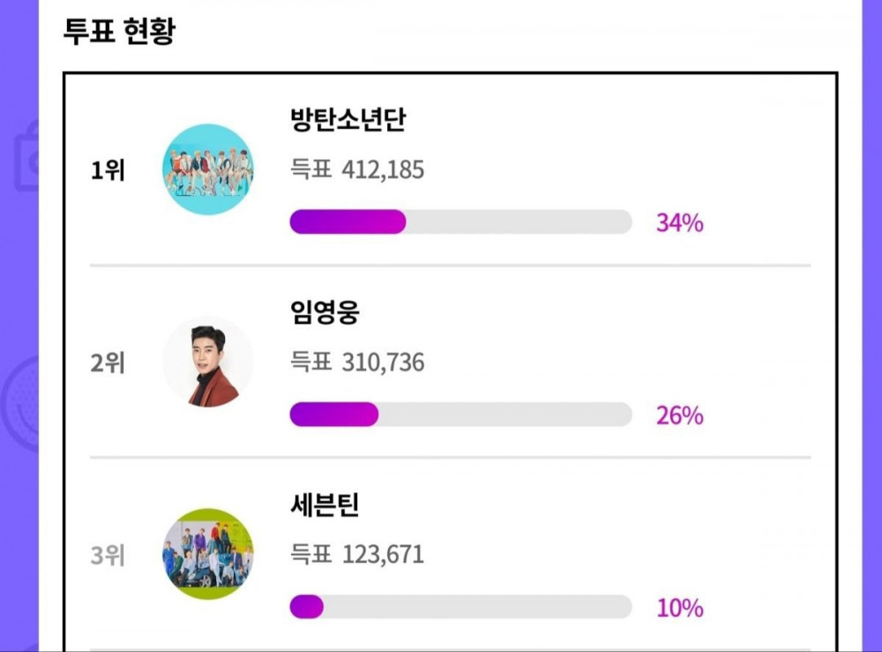This screenshot has width=882, height=652.
Task: Click the 득표 310,736 vote count
Action: click(x=357, y=362)
